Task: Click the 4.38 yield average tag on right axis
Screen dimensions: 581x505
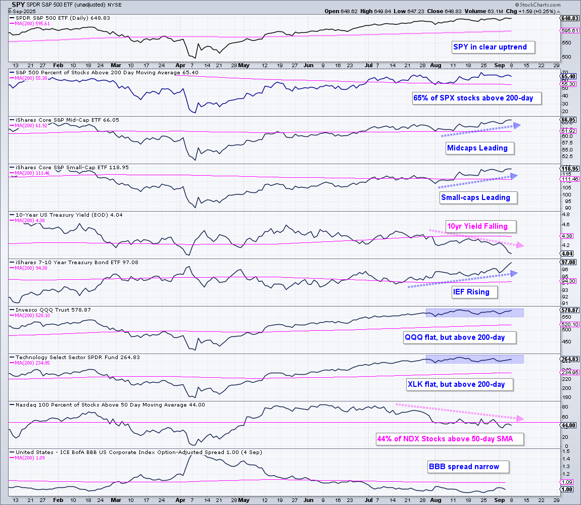Action: 567,236
